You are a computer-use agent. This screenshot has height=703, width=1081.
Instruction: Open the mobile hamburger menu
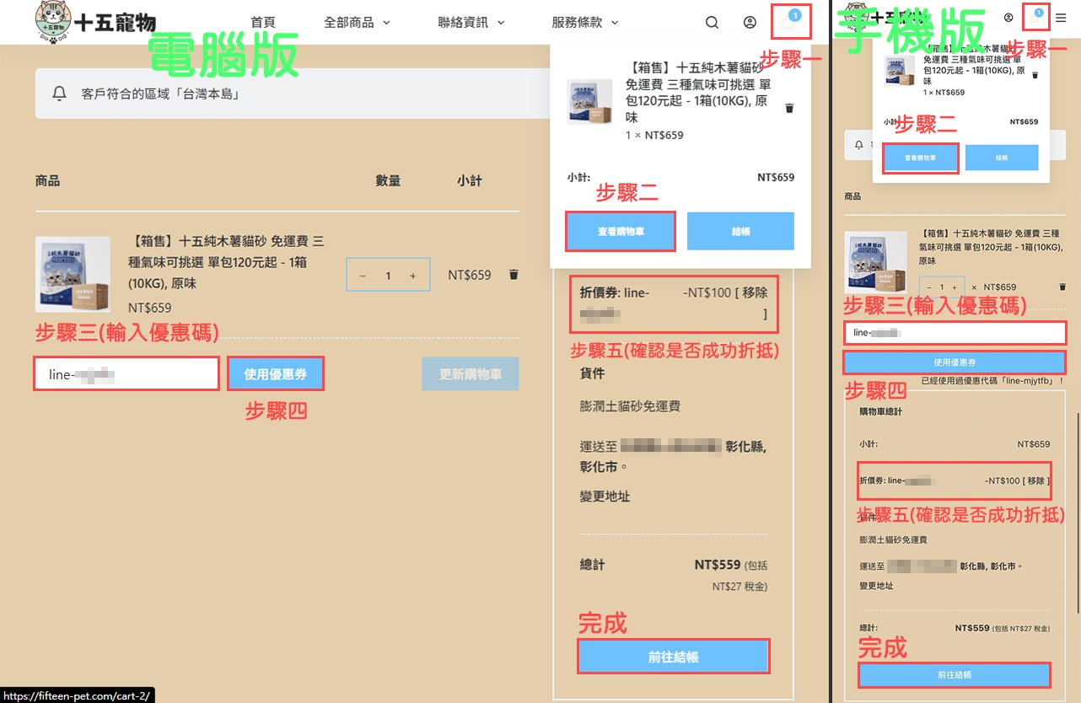point(1061,17)
